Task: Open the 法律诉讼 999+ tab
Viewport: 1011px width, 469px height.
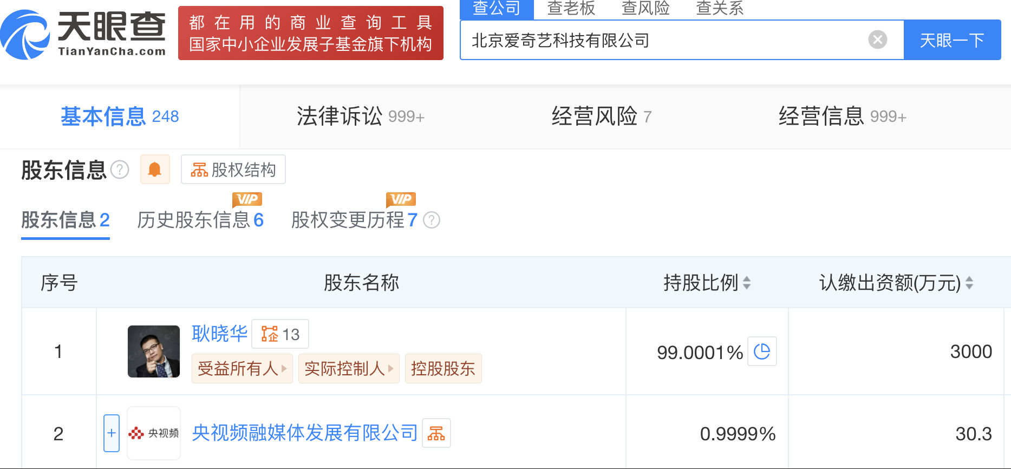Action: [361, 116]
